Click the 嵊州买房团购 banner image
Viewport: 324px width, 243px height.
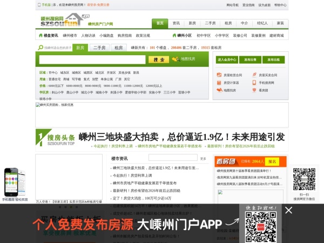point(162,114)
